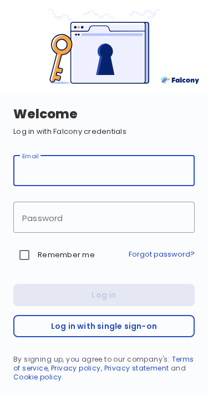Open the Terms of service link

(x=103, y=363)
